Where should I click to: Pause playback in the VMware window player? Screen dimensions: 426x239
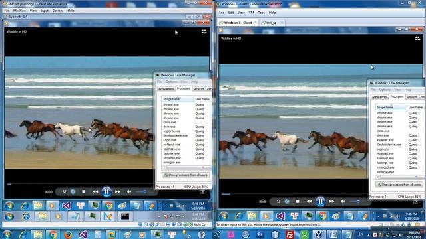click(x=320, y=202)
